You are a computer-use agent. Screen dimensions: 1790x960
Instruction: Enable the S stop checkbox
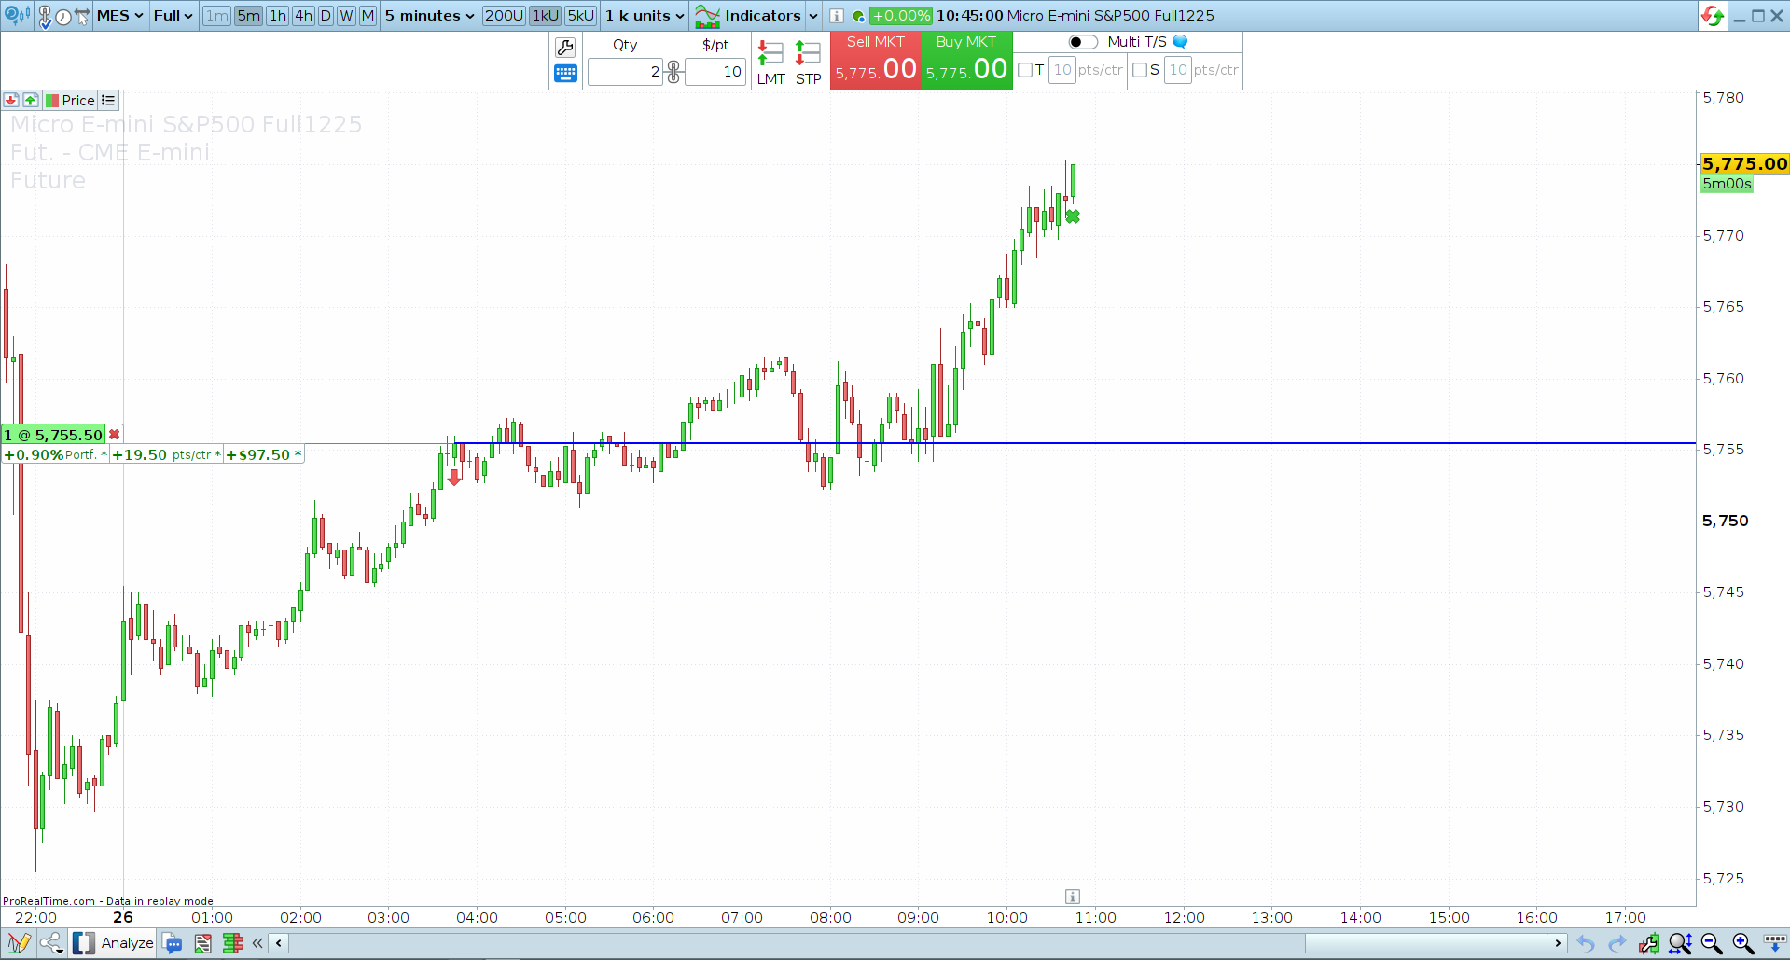1140,70
